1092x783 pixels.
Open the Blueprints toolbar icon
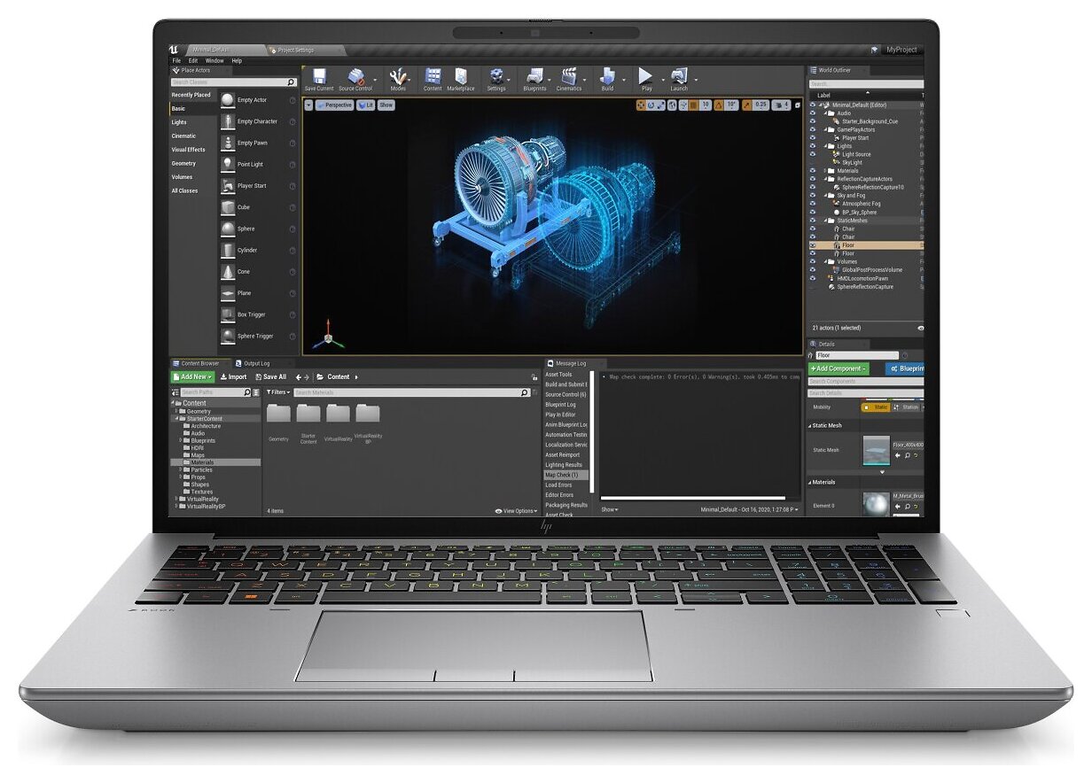coord(534,76)
